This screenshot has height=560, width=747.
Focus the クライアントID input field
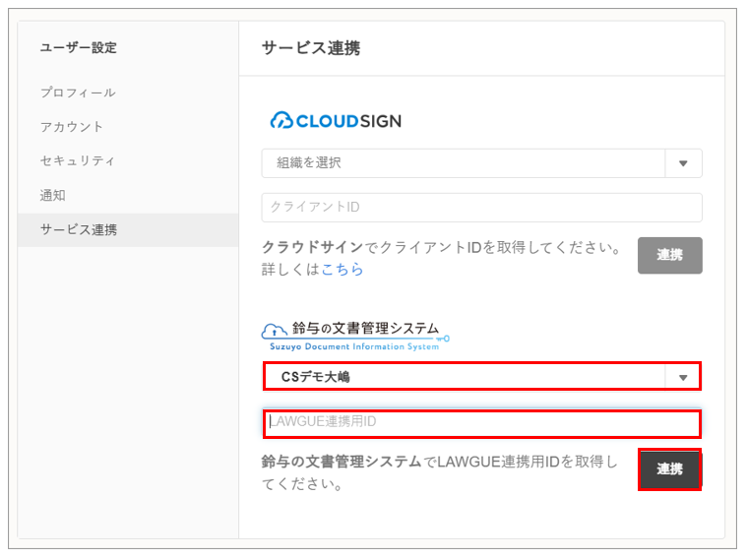(x=481, y=208)
